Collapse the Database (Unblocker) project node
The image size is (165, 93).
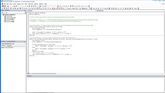(2, 15)
